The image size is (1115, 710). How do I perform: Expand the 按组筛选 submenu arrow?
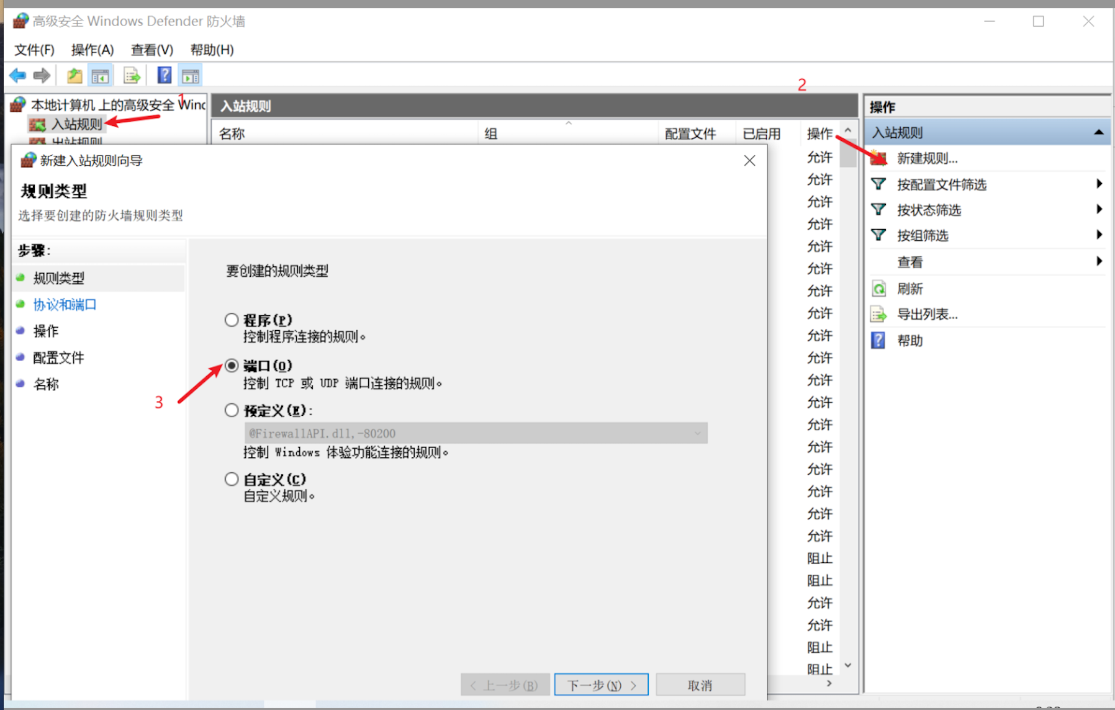click(x=1099, y=235)
